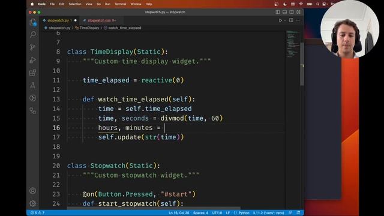Image resolution: width=384 pixels, height=216 pixels.
Task: Open the watch_time_elapsed breadcrumb
Action: coord(125,28)
